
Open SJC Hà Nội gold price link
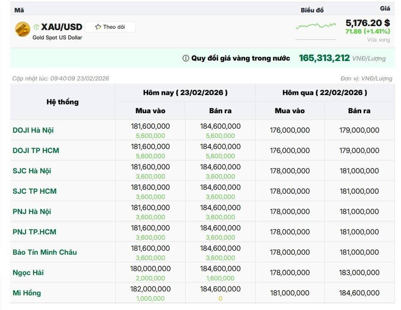click(32, 171)
